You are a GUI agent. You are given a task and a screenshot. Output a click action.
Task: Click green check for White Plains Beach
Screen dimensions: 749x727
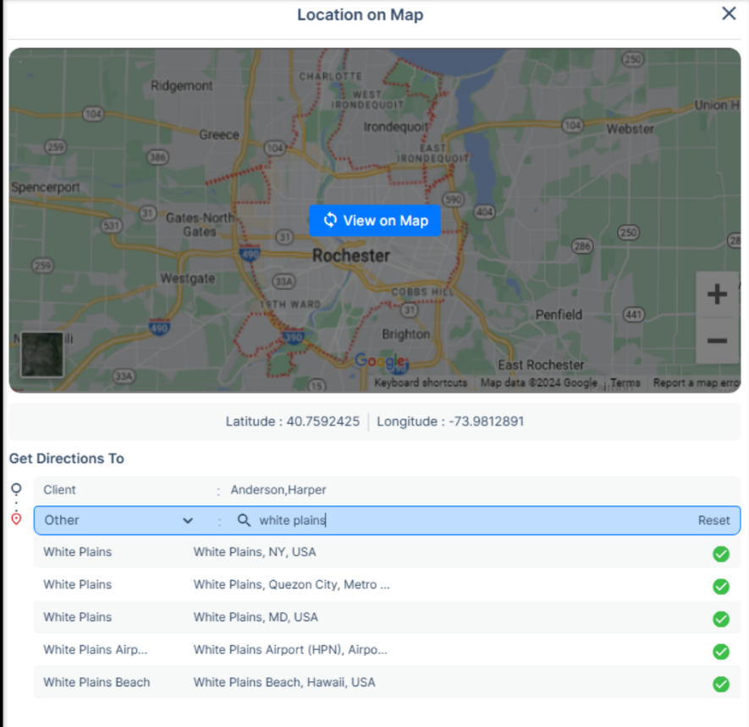(721, 684)
